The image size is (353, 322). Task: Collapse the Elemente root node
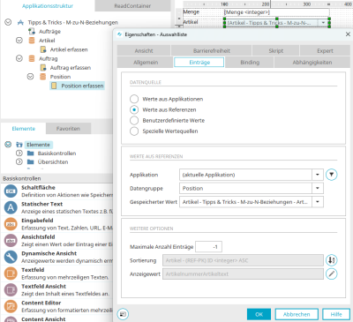point(8,145)
